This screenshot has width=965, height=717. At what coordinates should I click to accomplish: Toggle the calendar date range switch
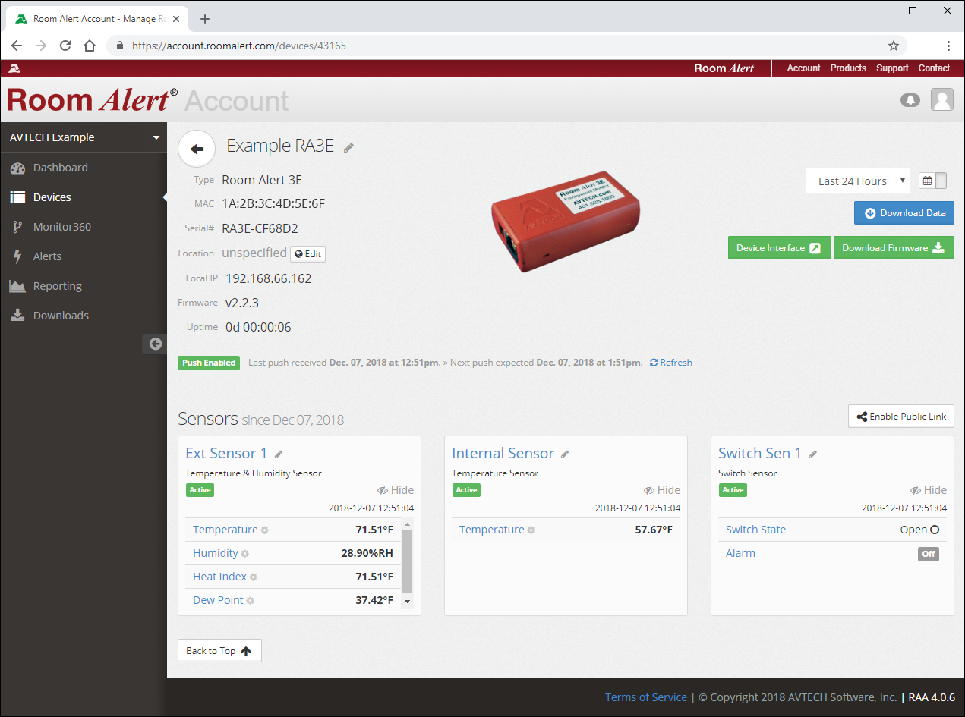pyautogui.click(x=933, y=181)
